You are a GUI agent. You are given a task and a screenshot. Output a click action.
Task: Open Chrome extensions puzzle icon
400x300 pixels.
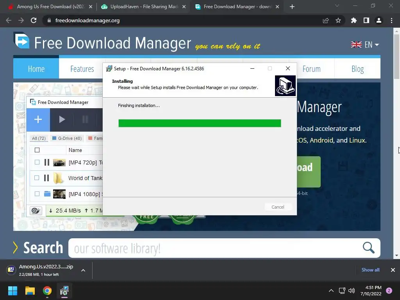tap(354, 20)
